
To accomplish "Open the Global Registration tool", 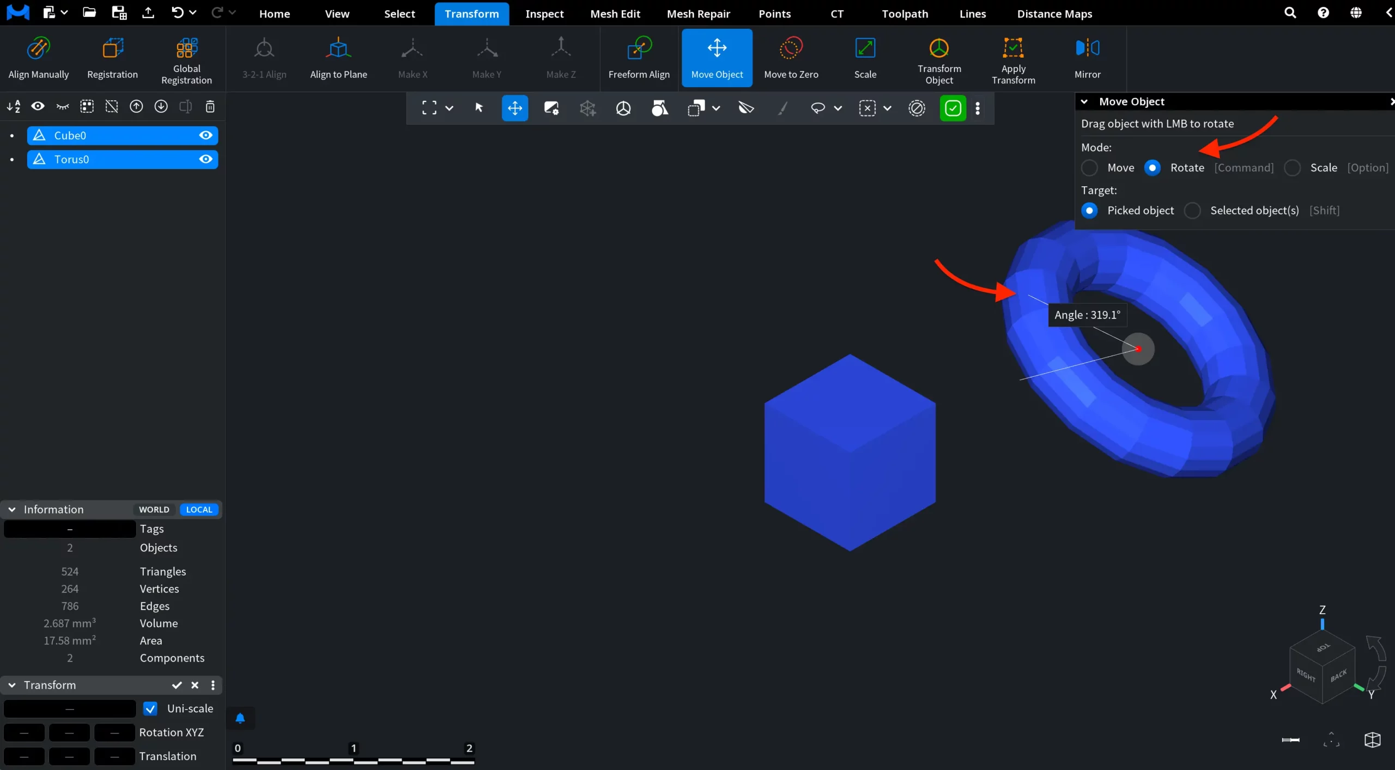I will point(186,58).
